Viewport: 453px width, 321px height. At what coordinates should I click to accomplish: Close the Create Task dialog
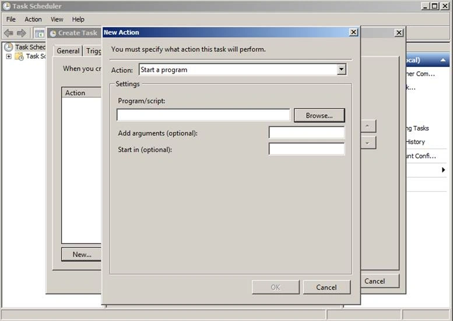coord(399,33)
